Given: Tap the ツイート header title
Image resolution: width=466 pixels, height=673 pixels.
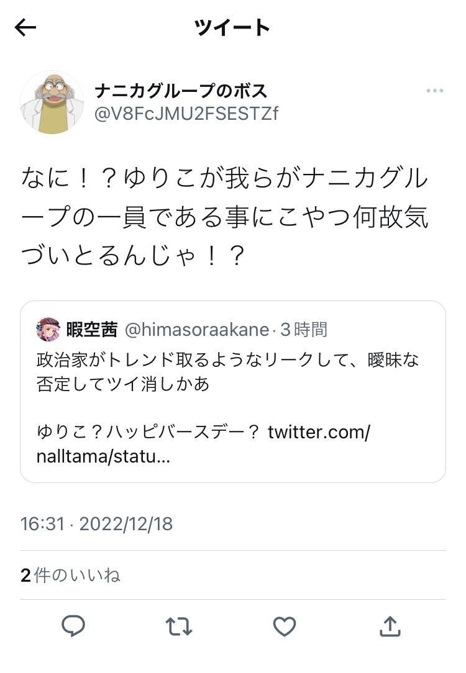Looking at the screenshot, I should click(x=232, y=28).
